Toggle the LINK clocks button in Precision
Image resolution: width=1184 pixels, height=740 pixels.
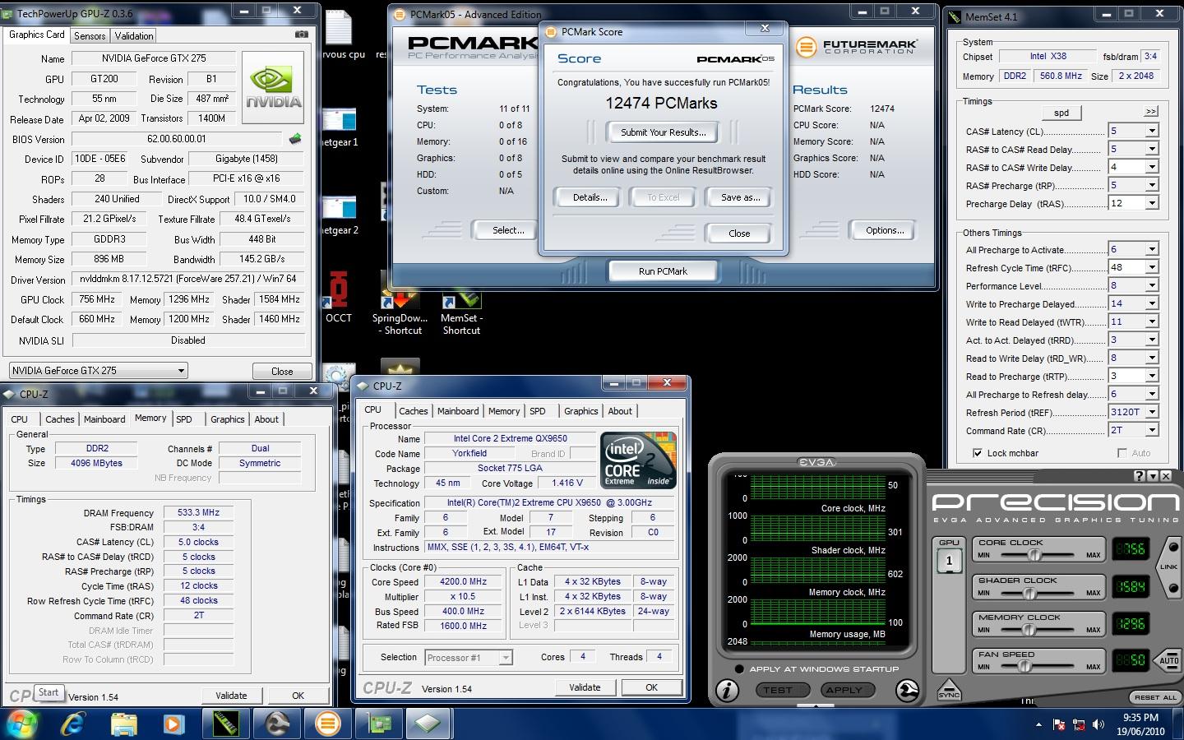1168,567
